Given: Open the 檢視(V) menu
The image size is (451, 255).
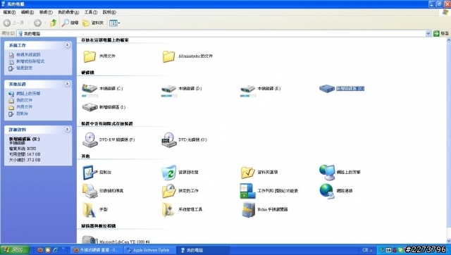Looking at the screenshot, I should point(46,12).
